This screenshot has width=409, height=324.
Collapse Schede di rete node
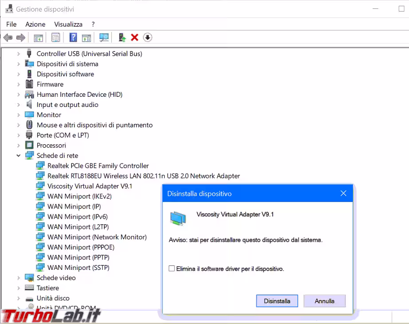(18, 155)
